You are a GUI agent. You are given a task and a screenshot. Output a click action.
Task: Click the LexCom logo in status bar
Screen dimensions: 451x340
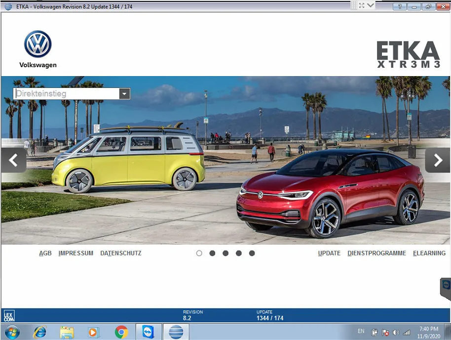9,316
